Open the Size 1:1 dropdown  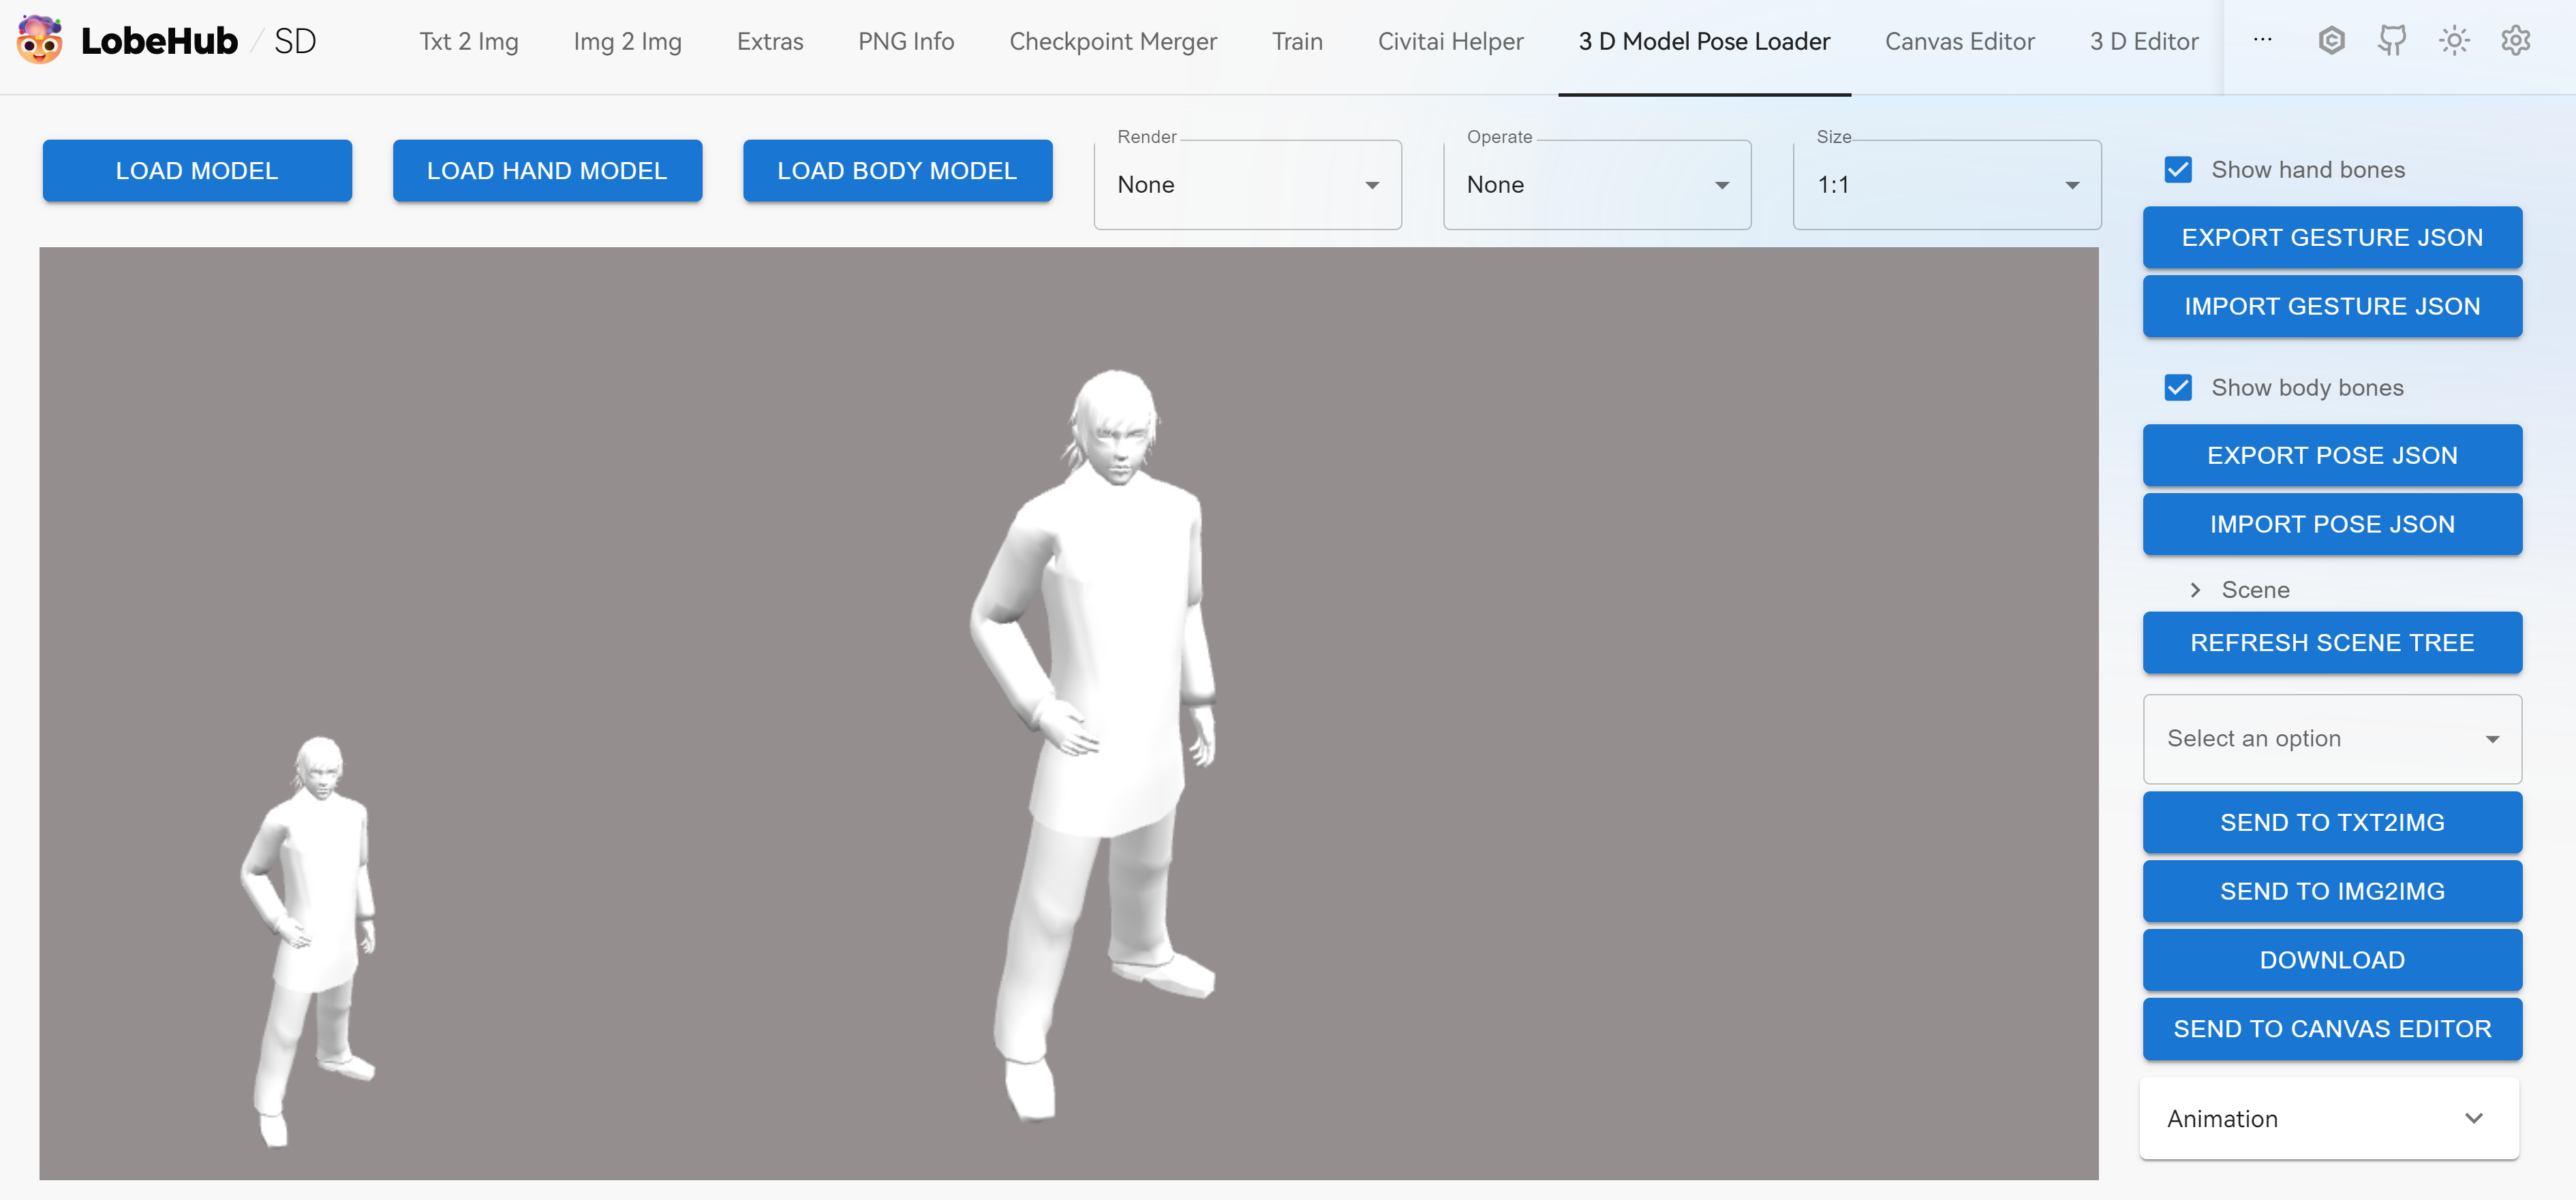click(x=1946, y=185)
